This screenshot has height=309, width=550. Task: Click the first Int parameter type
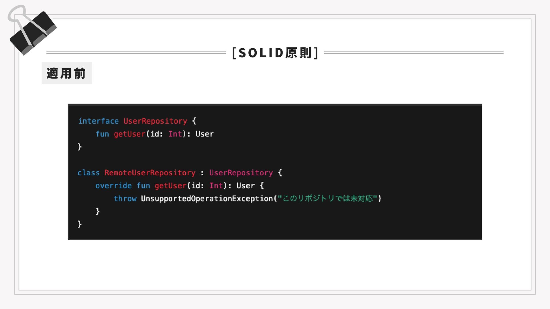(x=175, y=134)
